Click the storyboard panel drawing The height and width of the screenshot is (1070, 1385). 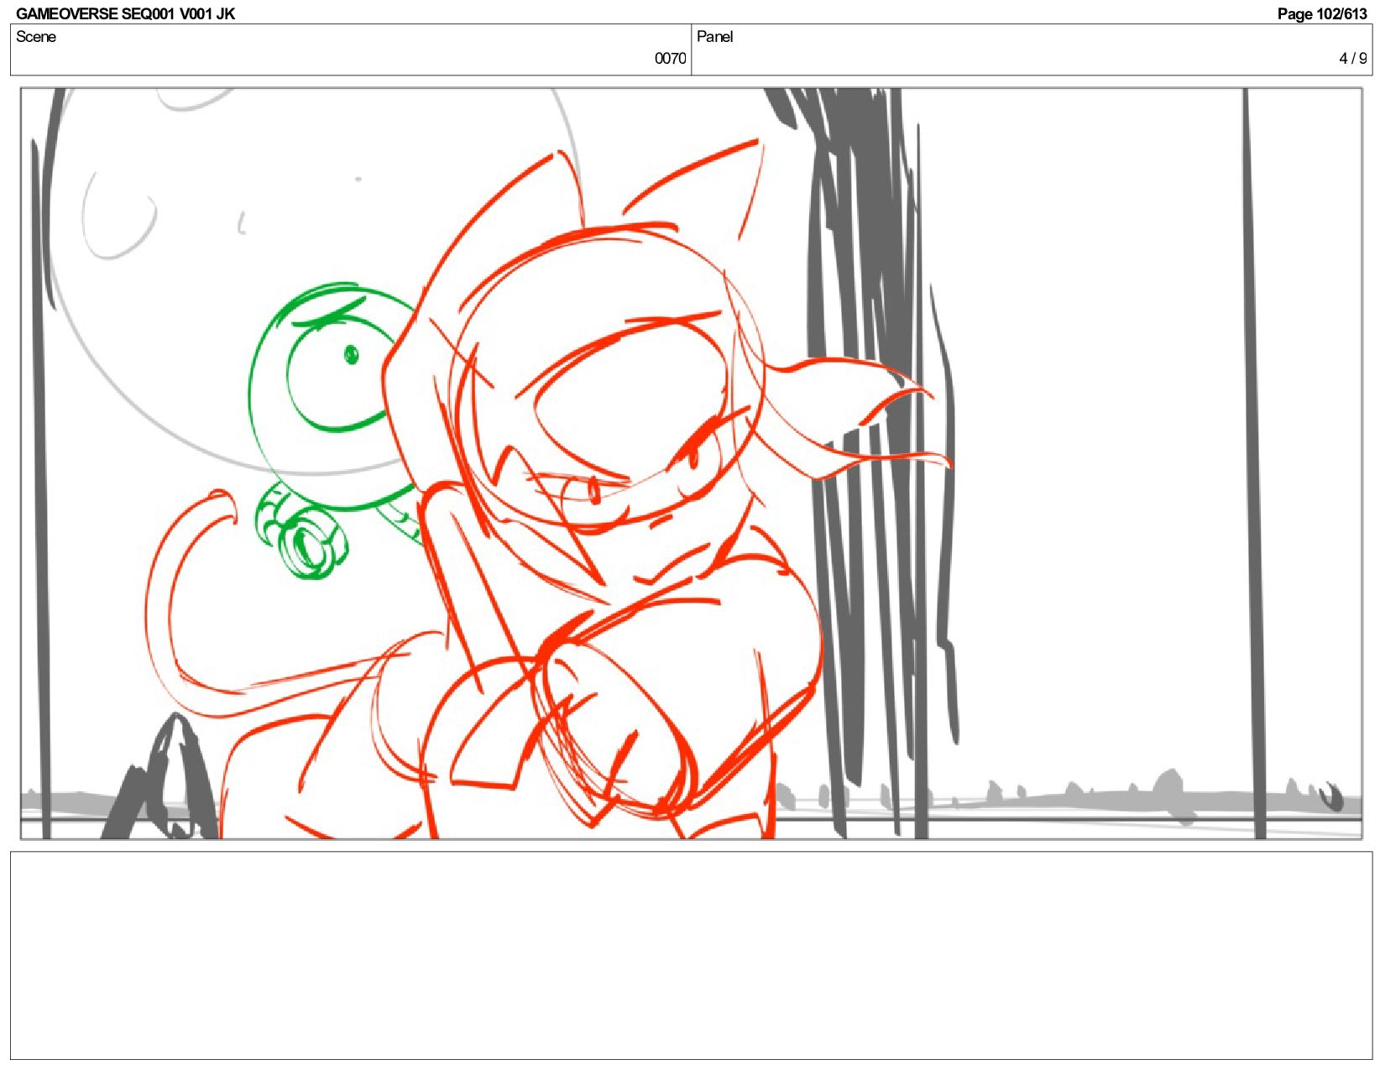point(692,463)
